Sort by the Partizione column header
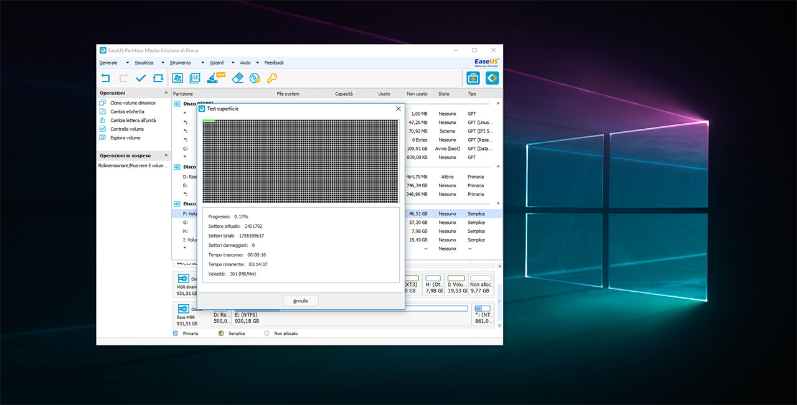This screenshot has width=797, height=405. click(224, 94)
